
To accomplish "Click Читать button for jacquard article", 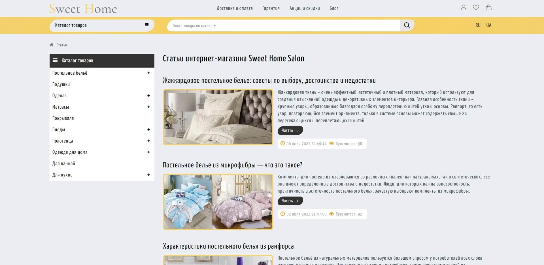I will [290, 130].
